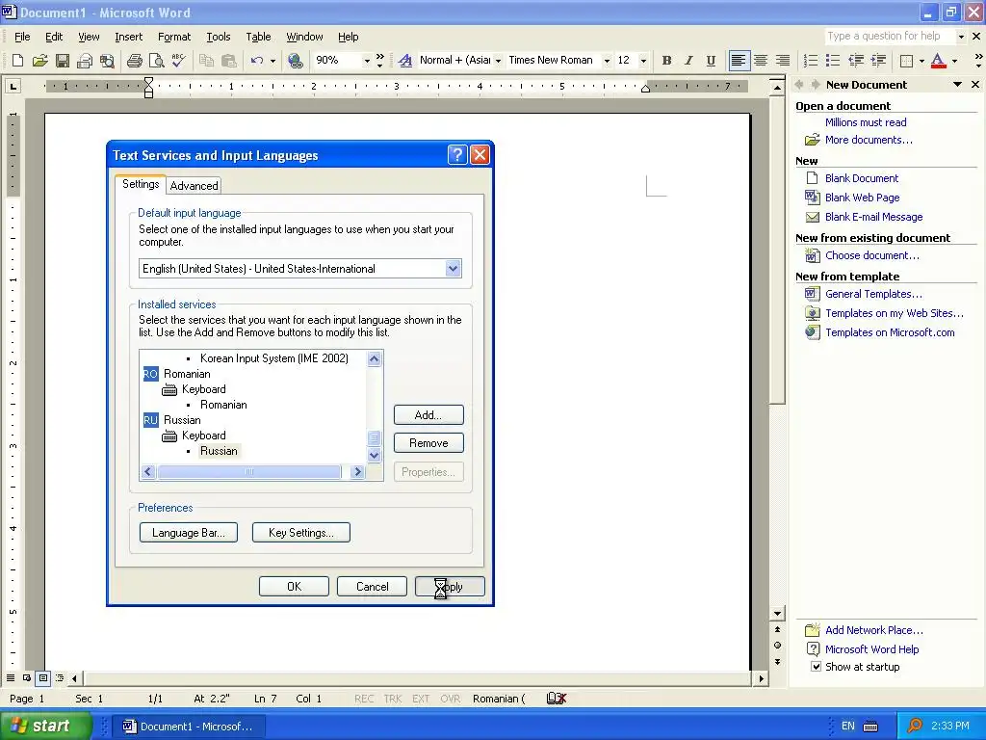Open the Insert menu
Screen dimensions: 986x740
click(128, 37)
